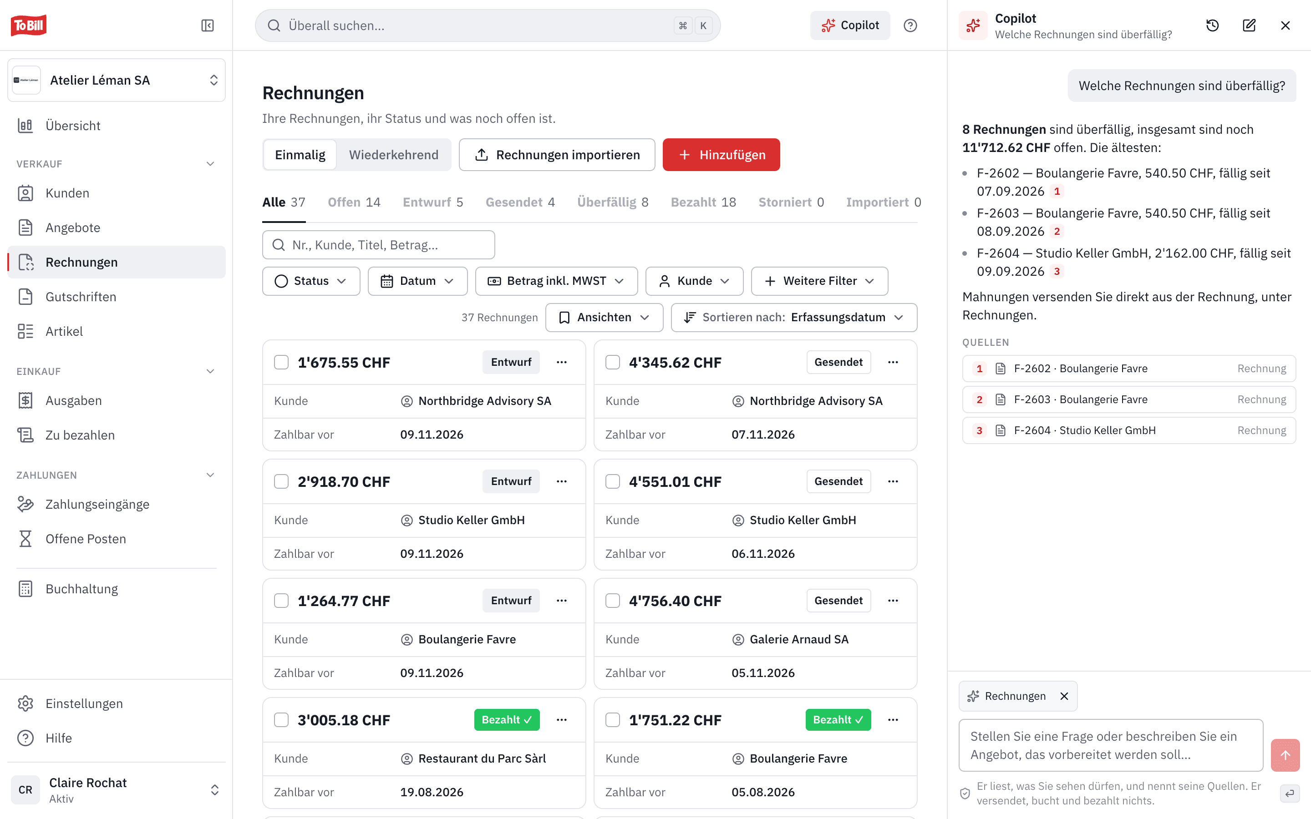Select the Wiederkehrend toggle tab
This screenshot has height=819, width=1311.
(393, 155)
